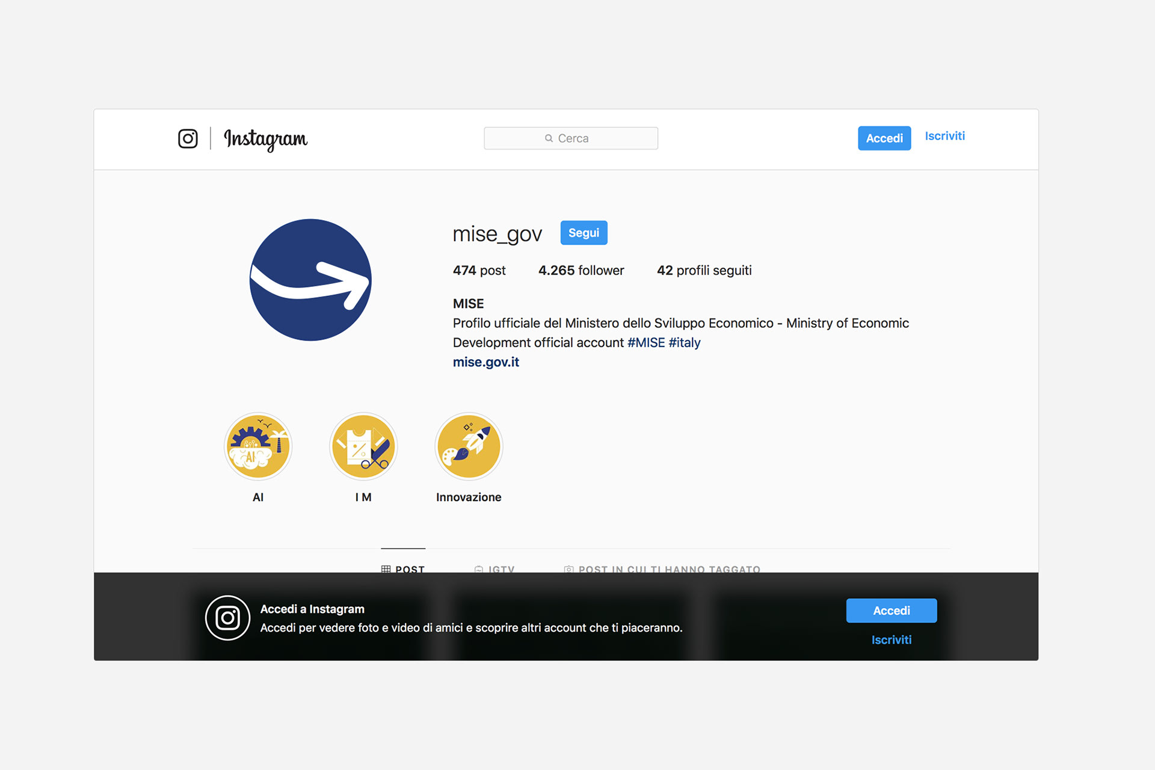
Task: Click the Iscriviti link in the header
Action: 944,136
